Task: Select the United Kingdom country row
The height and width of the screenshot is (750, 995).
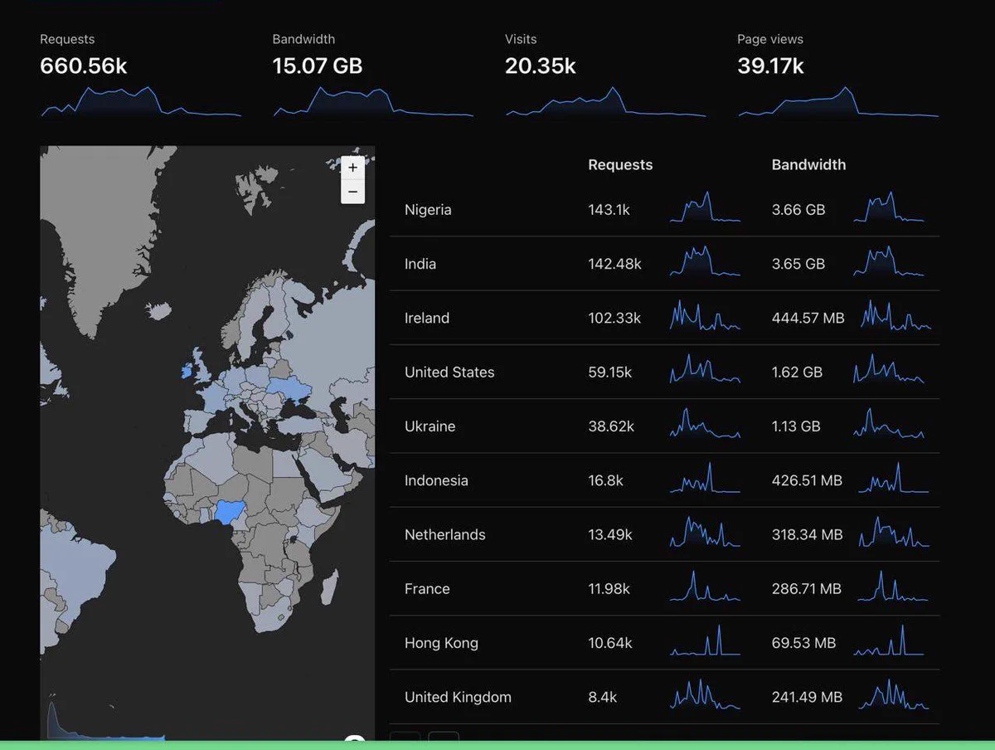Action: pos(664,697)
